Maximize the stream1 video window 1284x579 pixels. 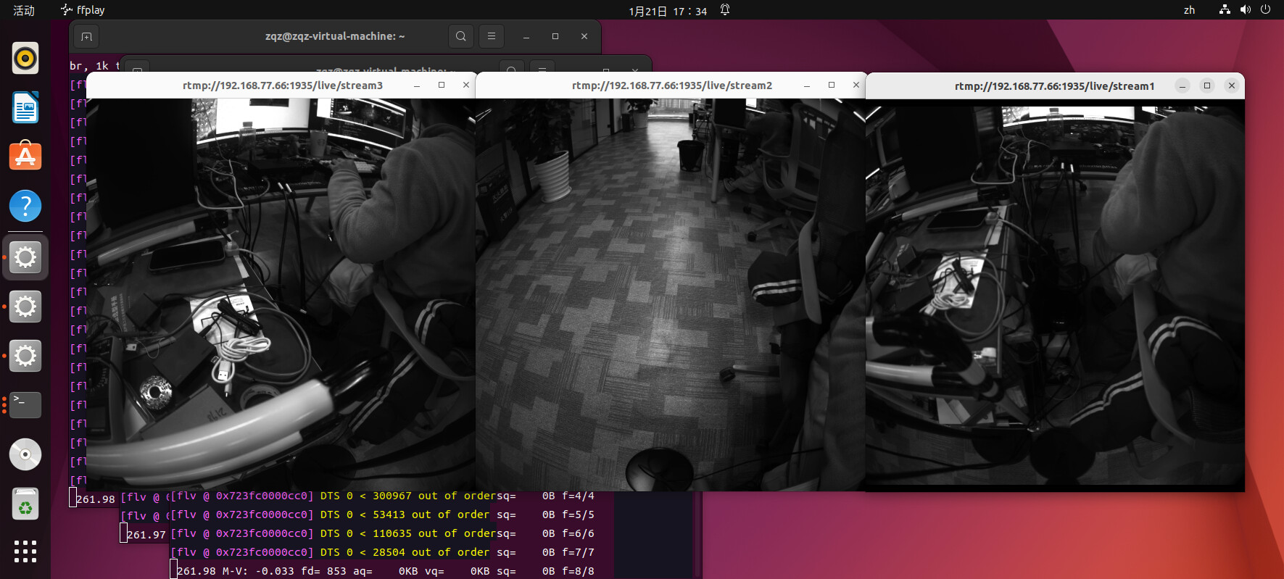click(x=1207, y=86)
